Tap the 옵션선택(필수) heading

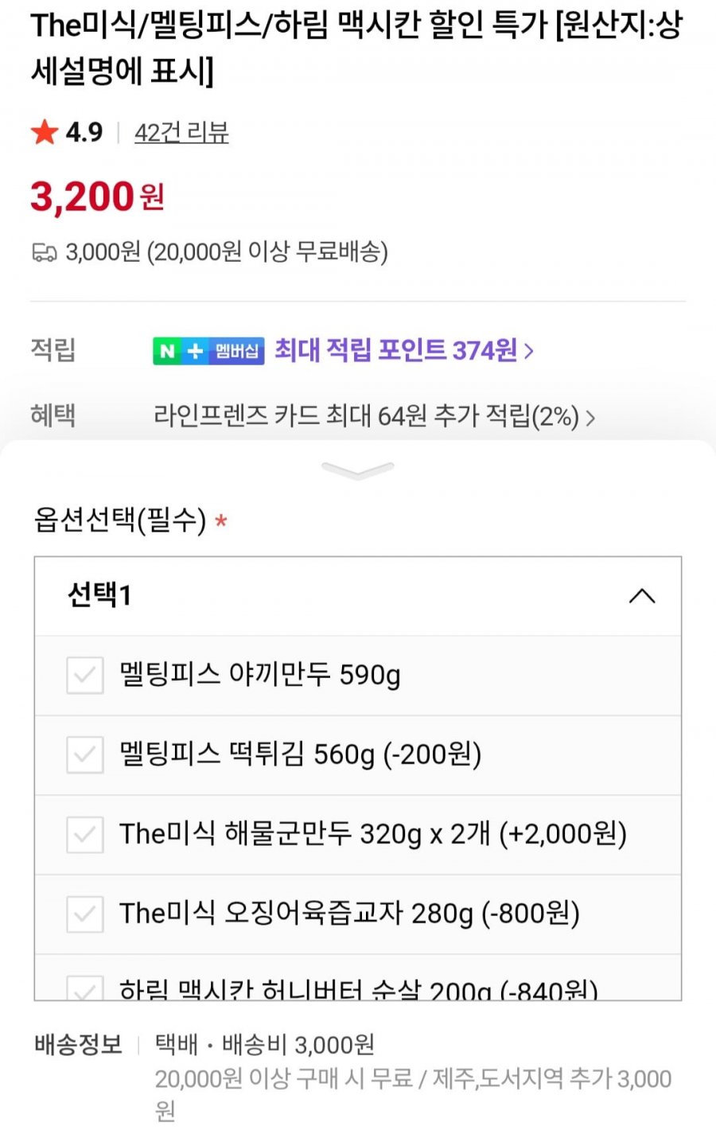(x=119, y=520)
